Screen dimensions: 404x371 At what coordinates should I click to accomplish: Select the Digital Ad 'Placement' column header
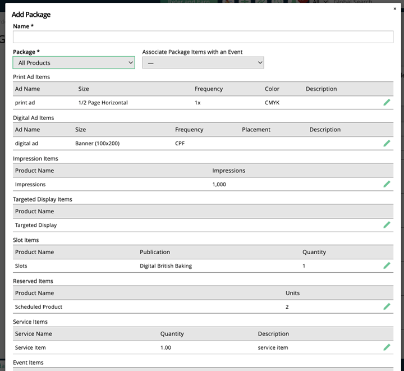256,129
